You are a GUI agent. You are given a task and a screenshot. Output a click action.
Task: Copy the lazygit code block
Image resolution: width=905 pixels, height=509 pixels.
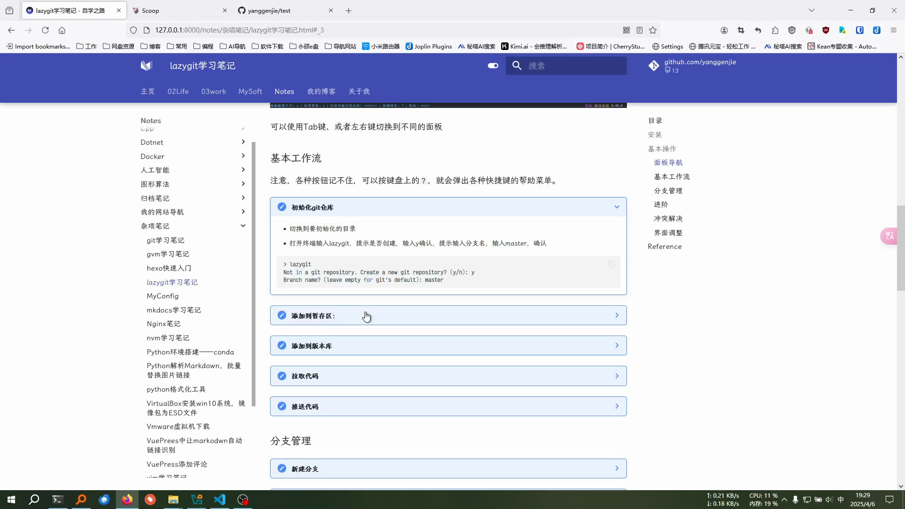pos(611,264)
